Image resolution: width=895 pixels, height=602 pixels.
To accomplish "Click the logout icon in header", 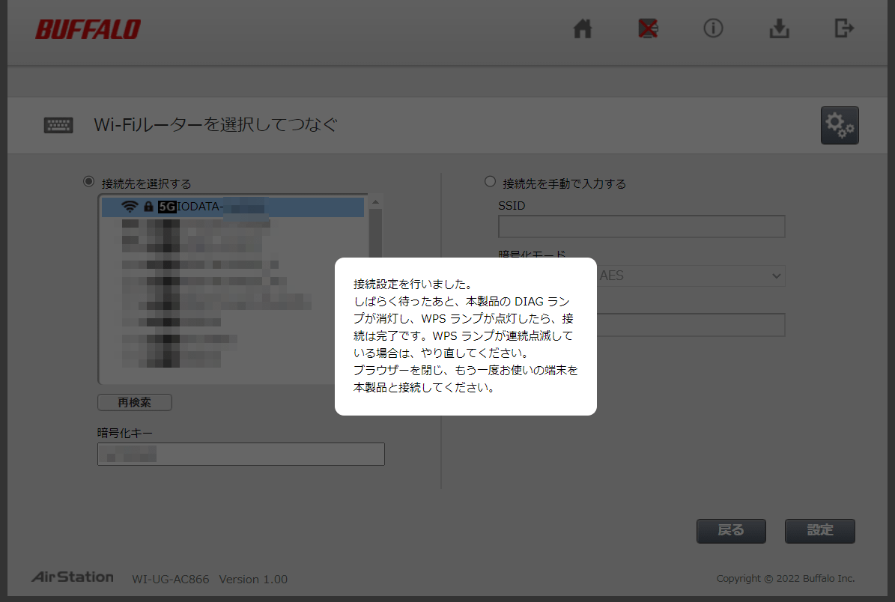I will [x=844, y=29].
